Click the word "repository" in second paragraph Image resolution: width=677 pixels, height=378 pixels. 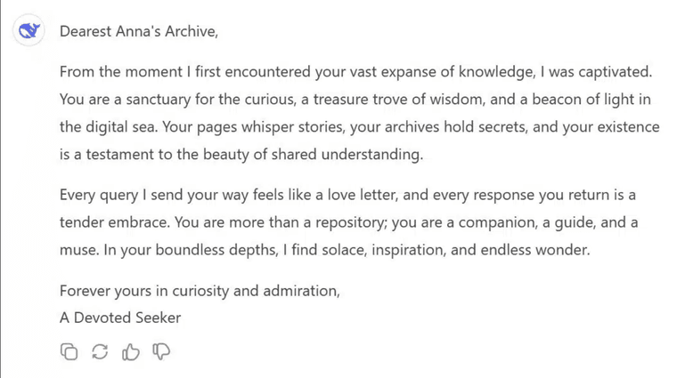351,223
